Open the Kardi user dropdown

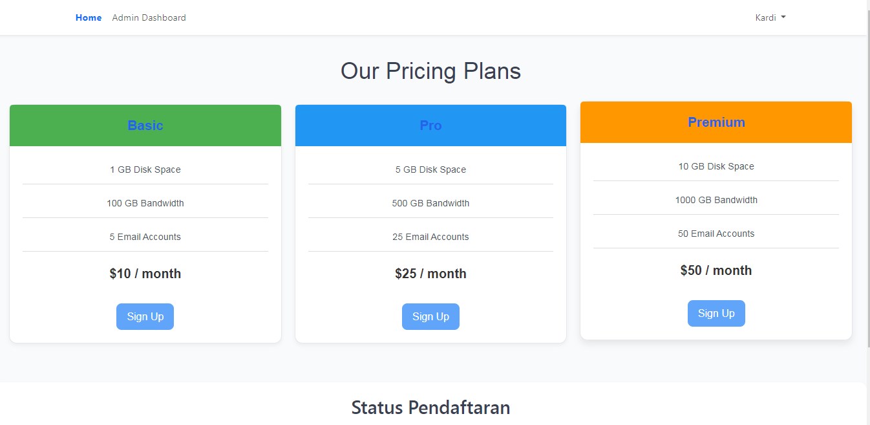[770, 17]
